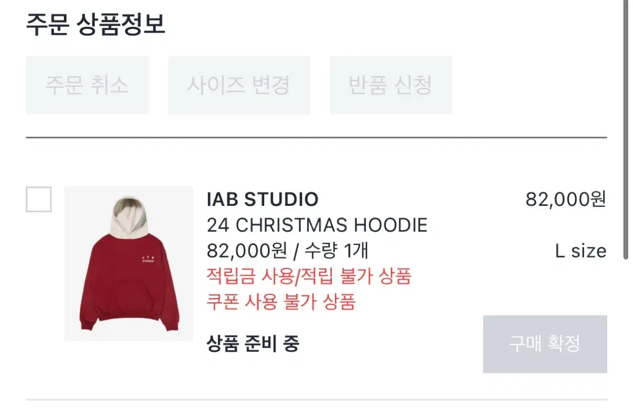Click the 상품 준비 중 order status
The height and width of the screenshot is (416, 633).
pyautogui.click(x=253, y=344)
